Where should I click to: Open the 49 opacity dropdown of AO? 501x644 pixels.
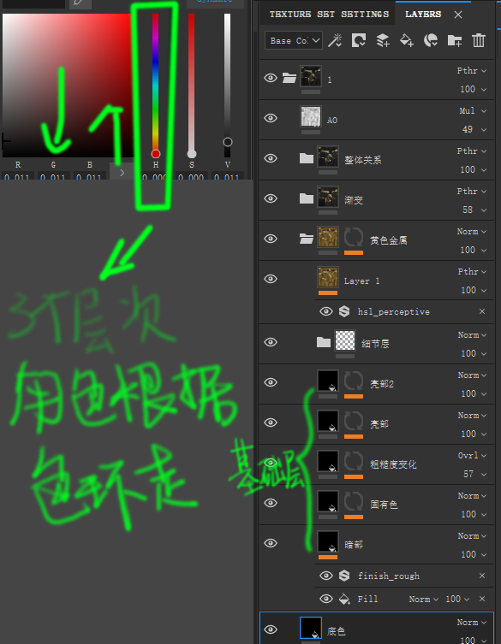[474, 129]
